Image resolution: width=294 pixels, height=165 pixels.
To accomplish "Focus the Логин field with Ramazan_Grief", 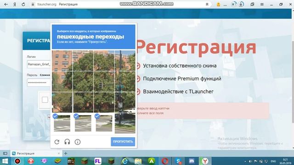I will 39,64.
